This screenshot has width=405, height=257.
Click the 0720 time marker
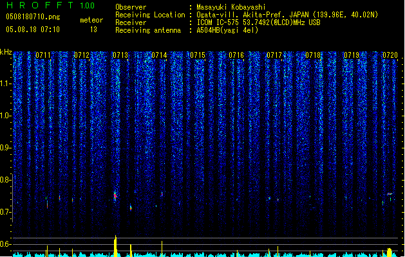(x=390, y=55)
